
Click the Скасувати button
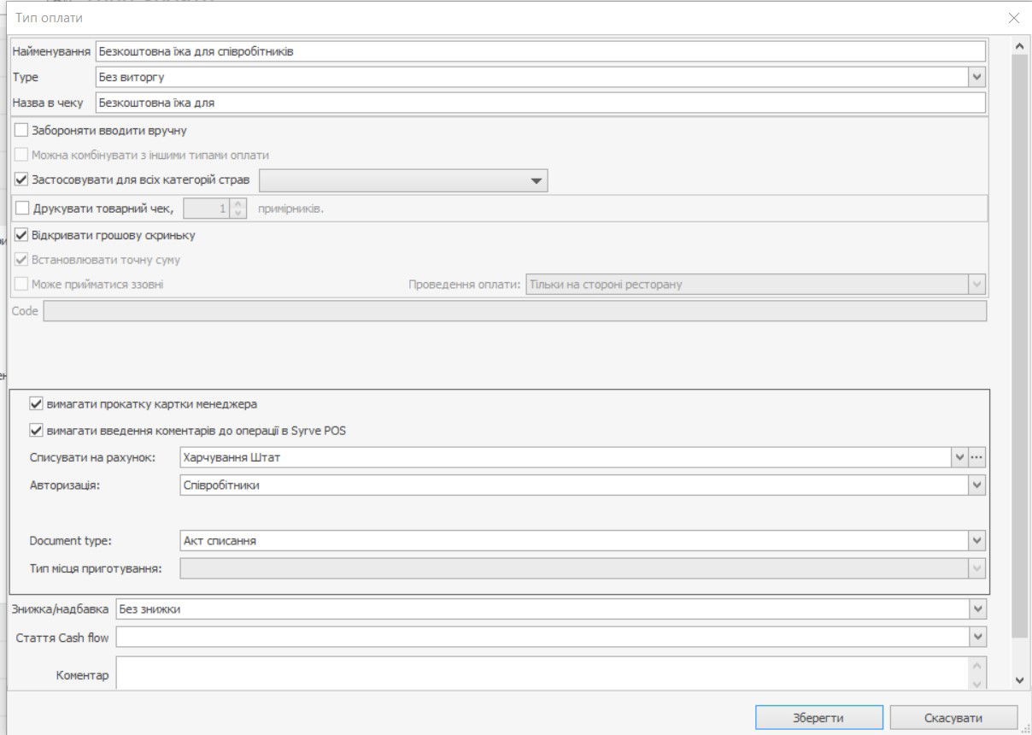pyautogui.click(x=953, y=718)
